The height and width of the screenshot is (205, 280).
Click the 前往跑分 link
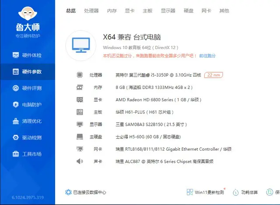[207, 56]
